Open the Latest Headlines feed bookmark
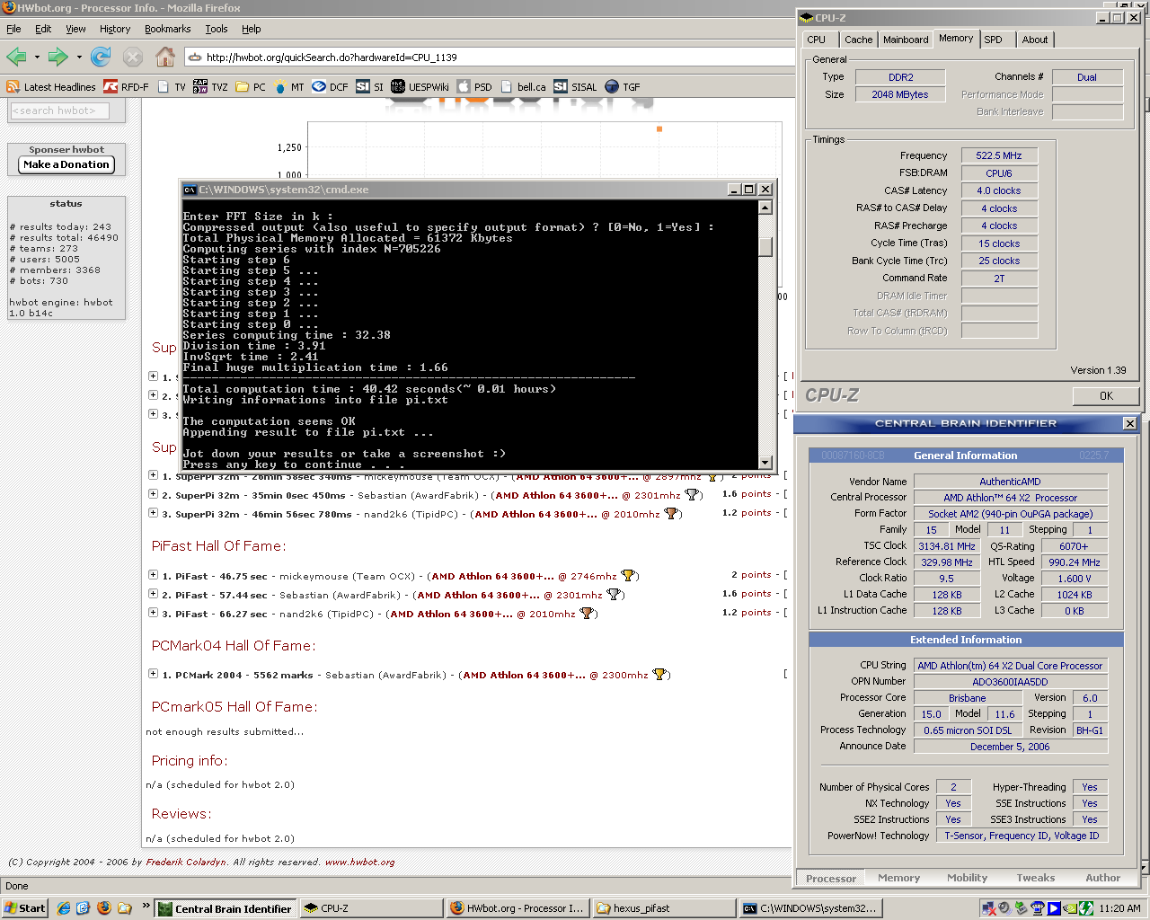Viewport: 1150px width, 920px height. (x=51, y=87)
